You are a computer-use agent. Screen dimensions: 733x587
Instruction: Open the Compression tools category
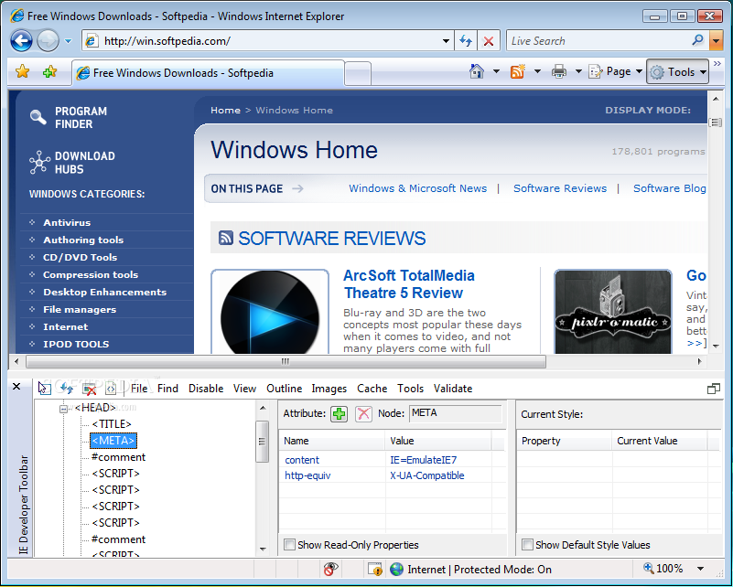pyautogui.click(x=91, y=274)
